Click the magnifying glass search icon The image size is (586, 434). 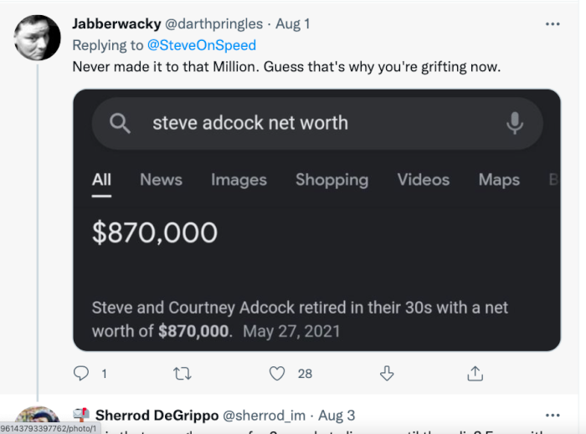(x=121, y=124)
